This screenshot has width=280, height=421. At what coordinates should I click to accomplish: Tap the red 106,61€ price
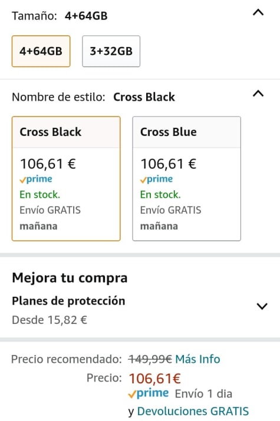(x=155, y=378)
